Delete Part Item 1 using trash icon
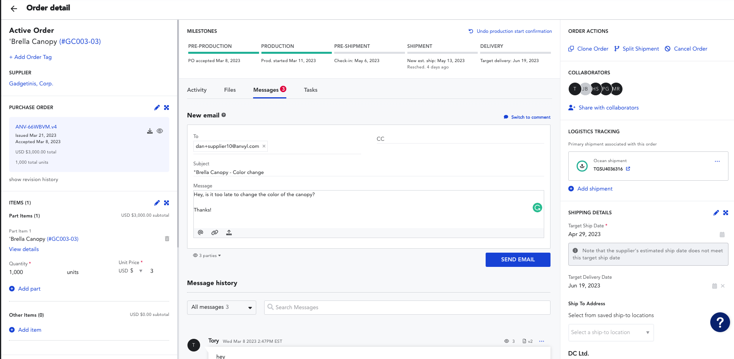Screen dimensions: 734x359 coord(167,239)
